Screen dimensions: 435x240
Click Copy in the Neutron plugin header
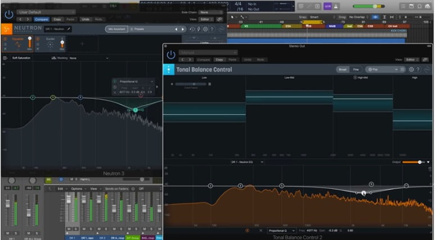[x=57, y=20]
